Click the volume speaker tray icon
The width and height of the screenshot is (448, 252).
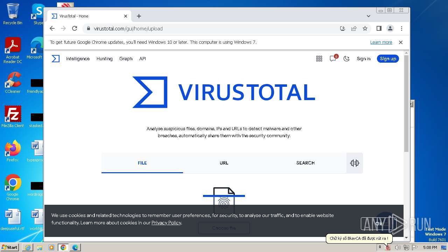pyautogui.click(x=398, y=247)
